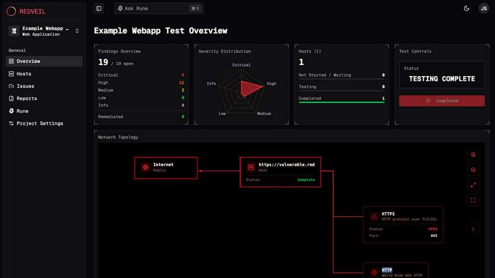Screen dimensions: 495x278
Task: Click the Complete status on host node
Action: (306, 180)
